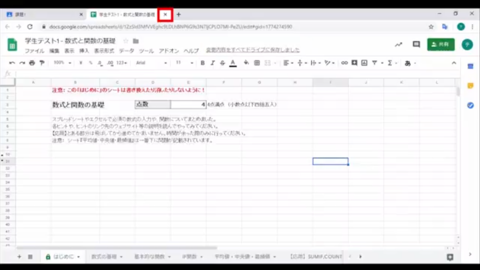The width and height of the screenshot is (480, 270).
Task: Open the Σ functions tool
Action: [390, 63]
